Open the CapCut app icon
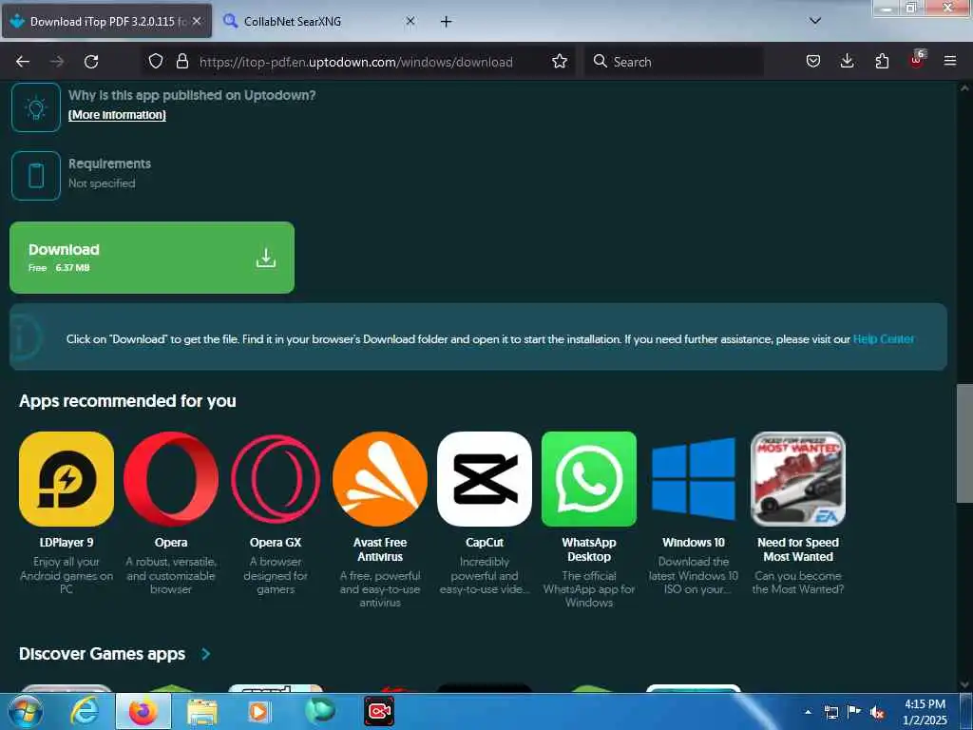 tap(485, 479)
